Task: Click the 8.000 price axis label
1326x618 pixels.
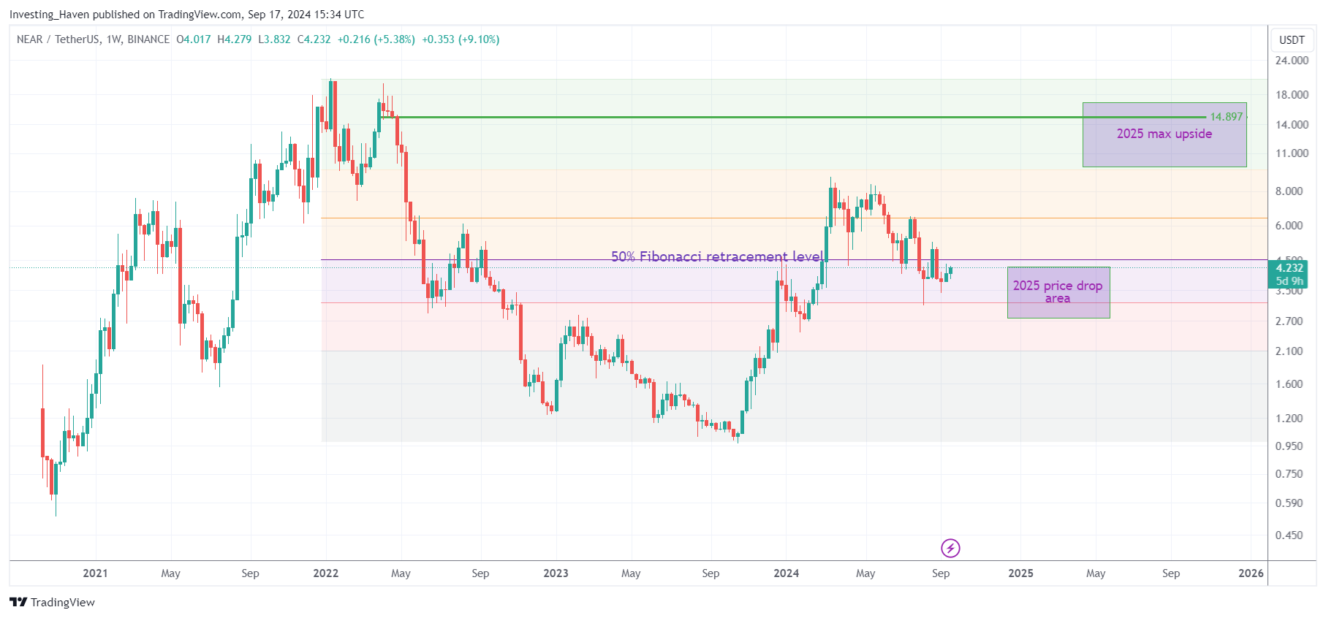Action: click(1289, 191)
